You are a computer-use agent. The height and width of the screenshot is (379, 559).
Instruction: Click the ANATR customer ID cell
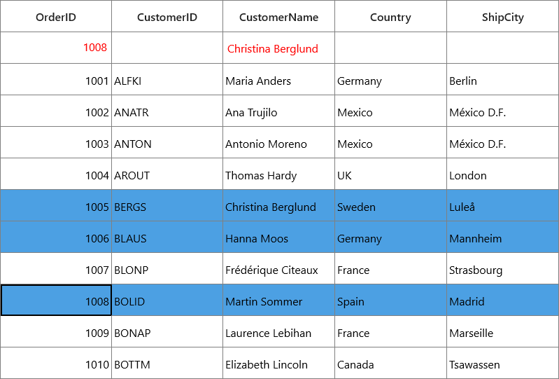point(167,111)
